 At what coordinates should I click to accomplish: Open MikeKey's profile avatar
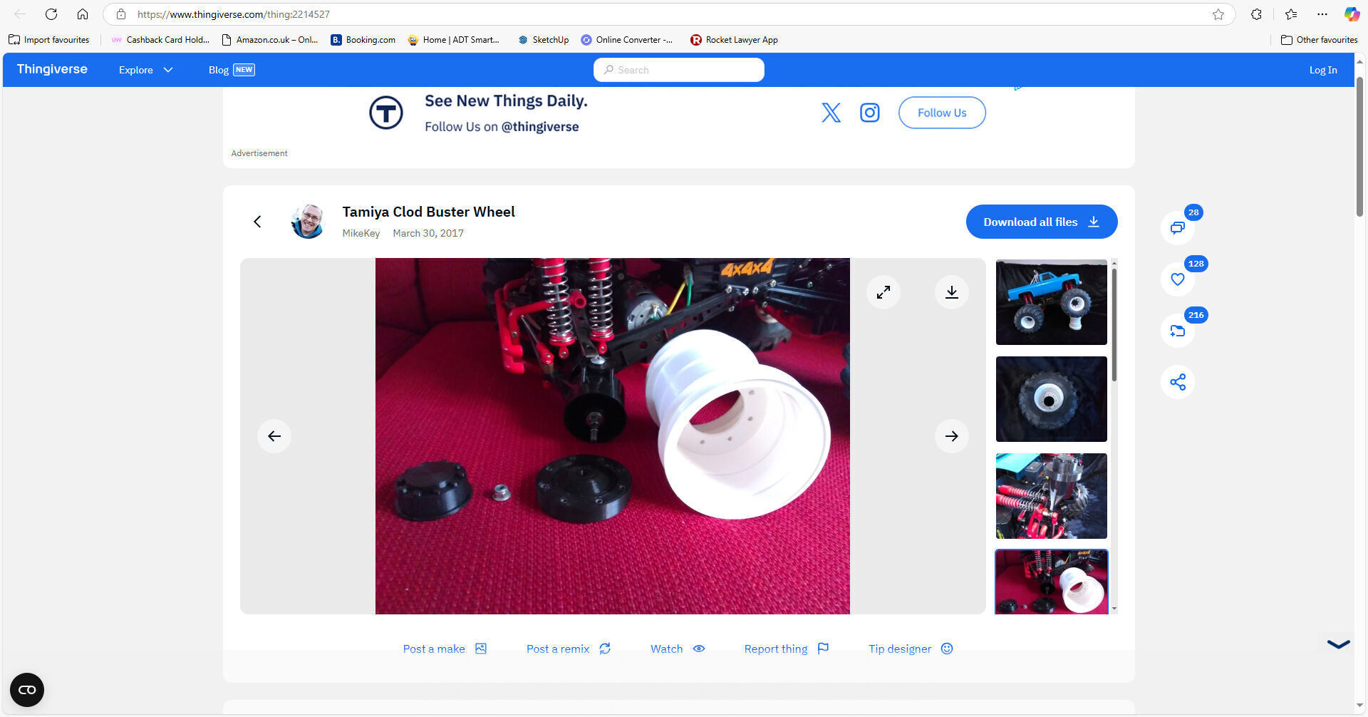pos(308,222)
